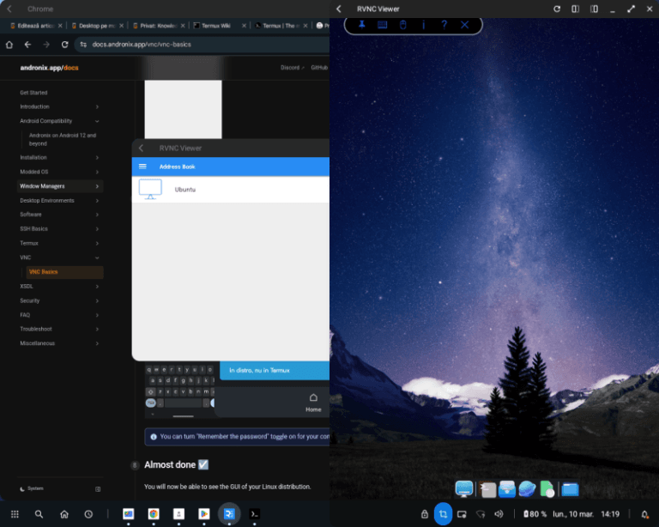Click the mouse mode icon in RVNC toolbar
659x527 pixels.
tap(402, 25)
